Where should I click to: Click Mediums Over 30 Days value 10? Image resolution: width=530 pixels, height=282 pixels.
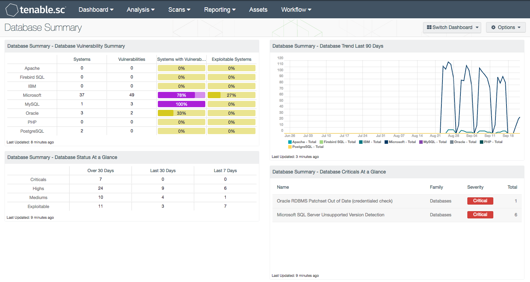[x=101, y=197]
